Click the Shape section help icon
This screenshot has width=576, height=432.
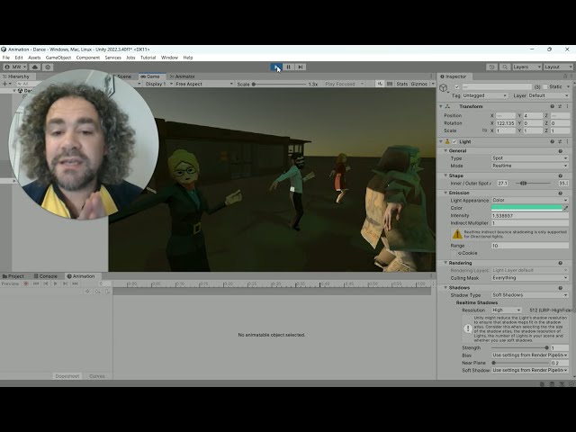point(560,175)
